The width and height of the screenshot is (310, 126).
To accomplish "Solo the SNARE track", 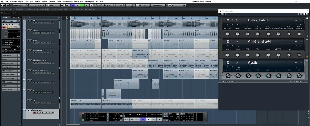I will click(31, 30).
